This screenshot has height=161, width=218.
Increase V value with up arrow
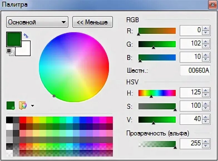coord(206,117)
